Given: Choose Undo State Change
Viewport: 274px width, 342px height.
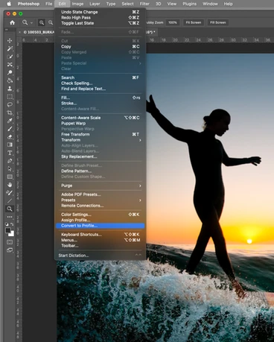Looking at the screenshot, I should (x=101, y=12).
